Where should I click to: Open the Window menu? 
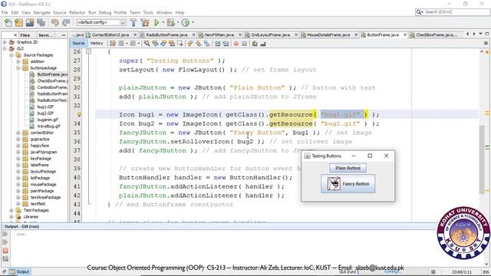164,12
